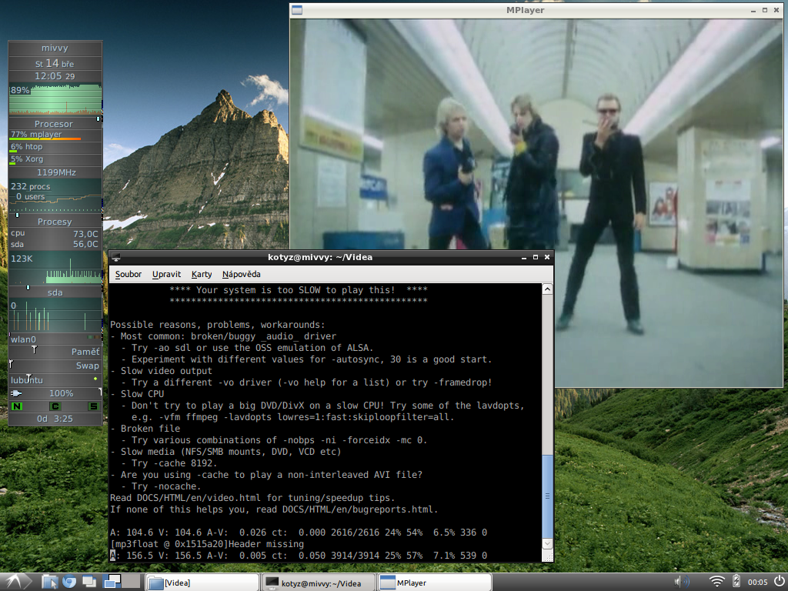Click the 'St 14 bře' date in GKrellM
The width and height of the screenshot is (788, 591).
click(55, 63)
